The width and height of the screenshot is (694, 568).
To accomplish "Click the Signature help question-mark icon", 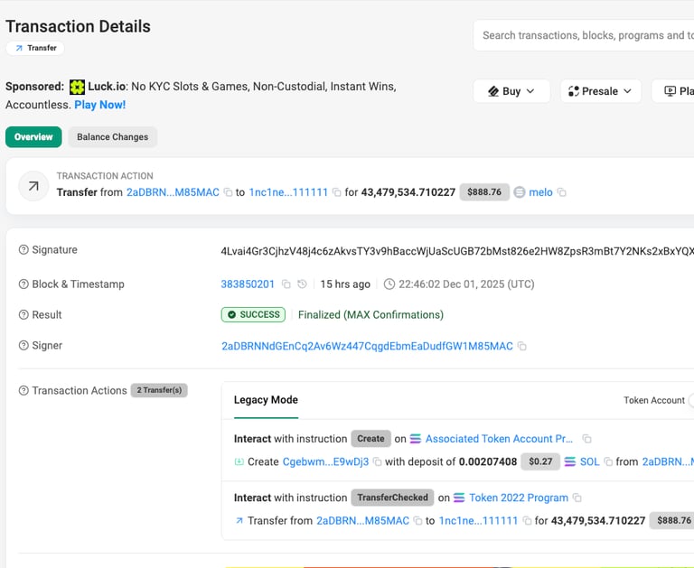I will [23, 250].
